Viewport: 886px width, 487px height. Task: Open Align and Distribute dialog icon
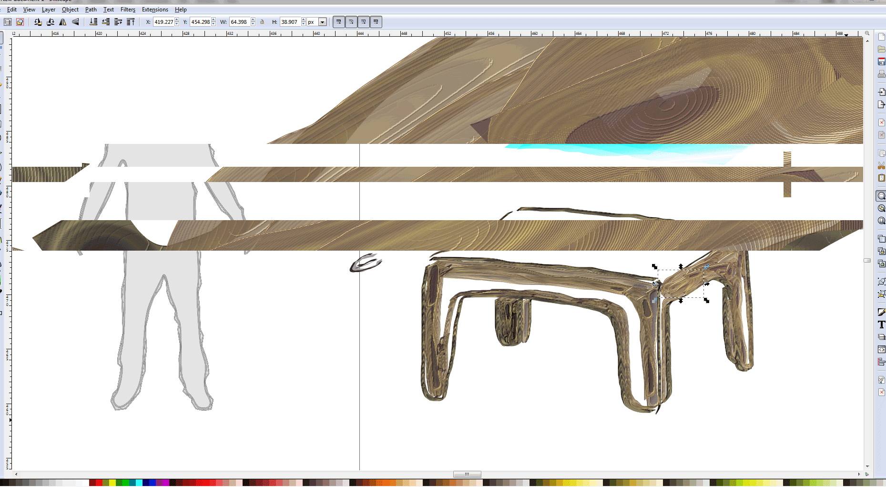pos(881,362)
